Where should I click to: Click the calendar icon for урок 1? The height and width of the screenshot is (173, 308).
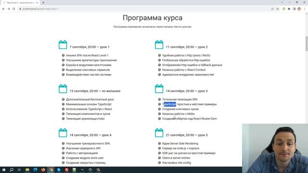[x=63, y=45]
